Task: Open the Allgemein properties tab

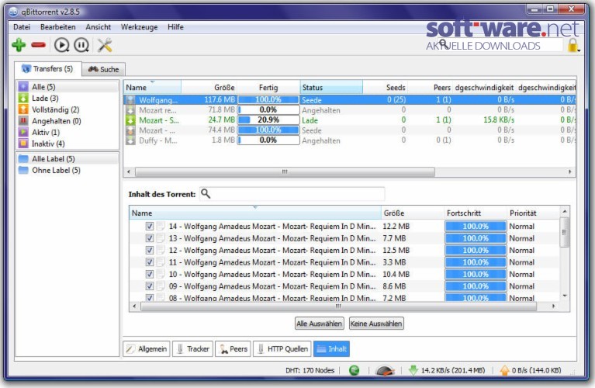Action: (147, 348)
